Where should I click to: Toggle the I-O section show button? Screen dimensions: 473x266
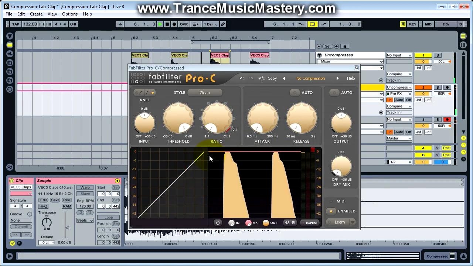463,138
